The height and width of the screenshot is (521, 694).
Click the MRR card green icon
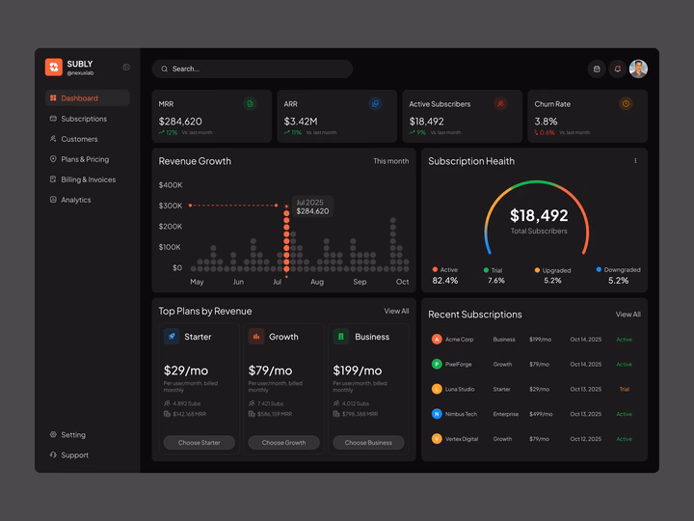pos(250,103)
